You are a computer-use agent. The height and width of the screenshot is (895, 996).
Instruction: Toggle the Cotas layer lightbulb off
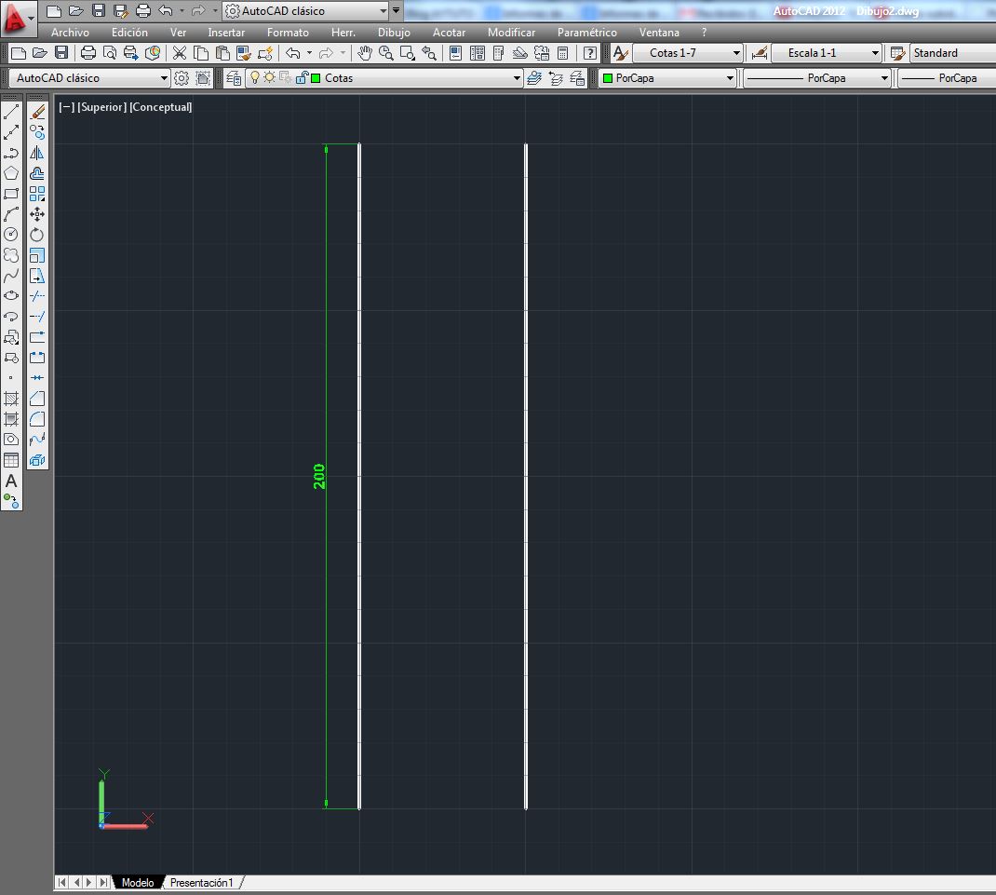coord(255,77)
